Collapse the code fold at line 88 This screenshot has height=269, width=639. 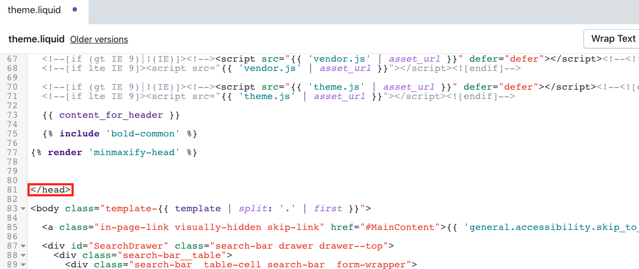pyautogui.click(x=23, y=256)
